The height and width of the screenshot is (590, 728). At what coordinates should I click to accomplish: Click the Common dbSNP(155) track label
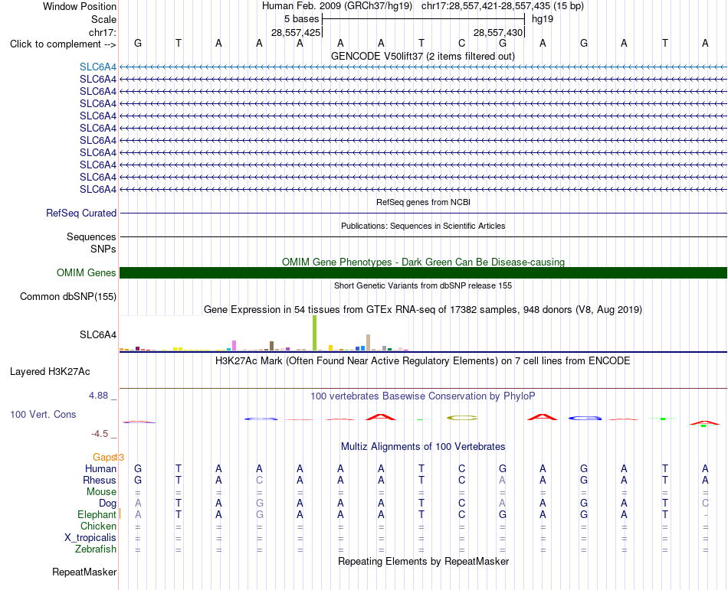tap(67, 297)
